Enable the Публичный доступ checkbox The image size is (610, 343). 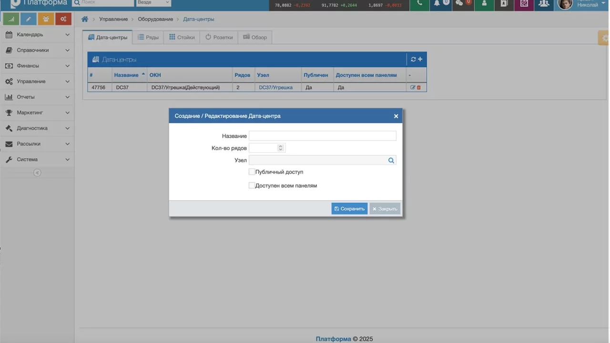click(252, 172)
